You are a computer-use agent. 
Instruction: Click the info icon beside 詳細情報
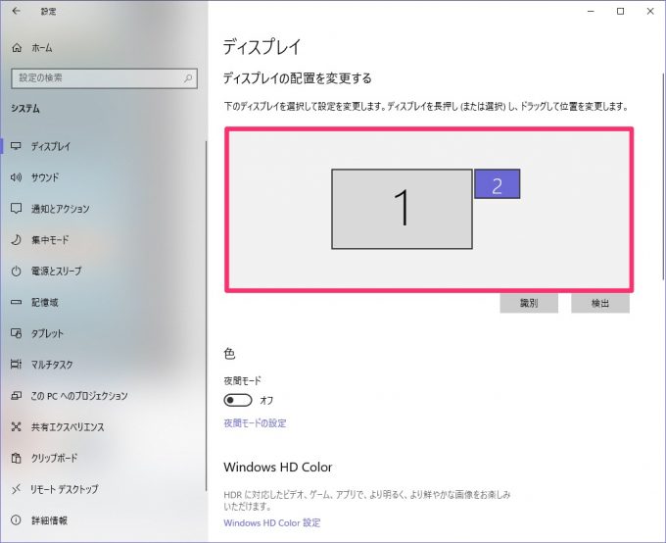tap(16, 520)
